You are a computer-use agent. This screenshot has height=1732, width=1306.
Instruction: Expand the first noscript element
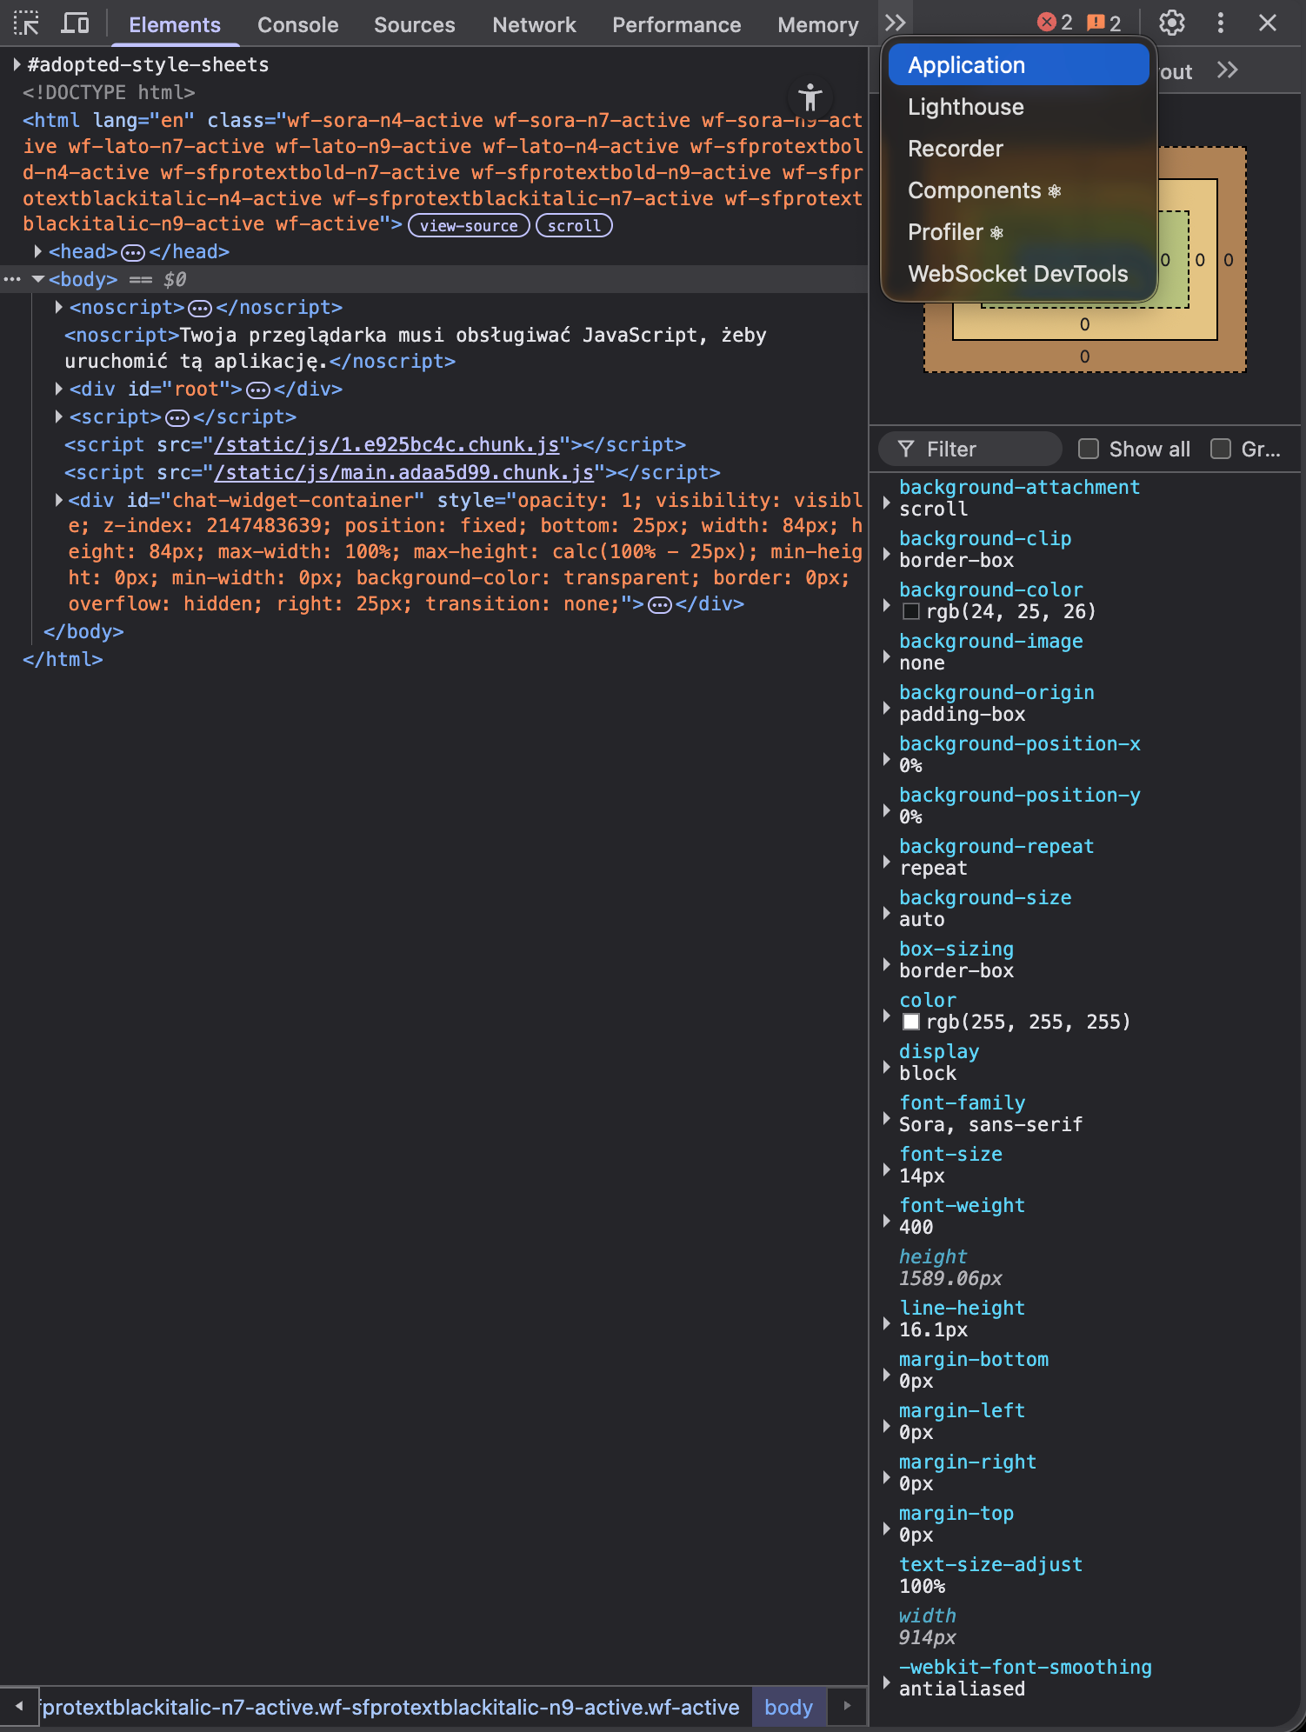tap(58, 308)
